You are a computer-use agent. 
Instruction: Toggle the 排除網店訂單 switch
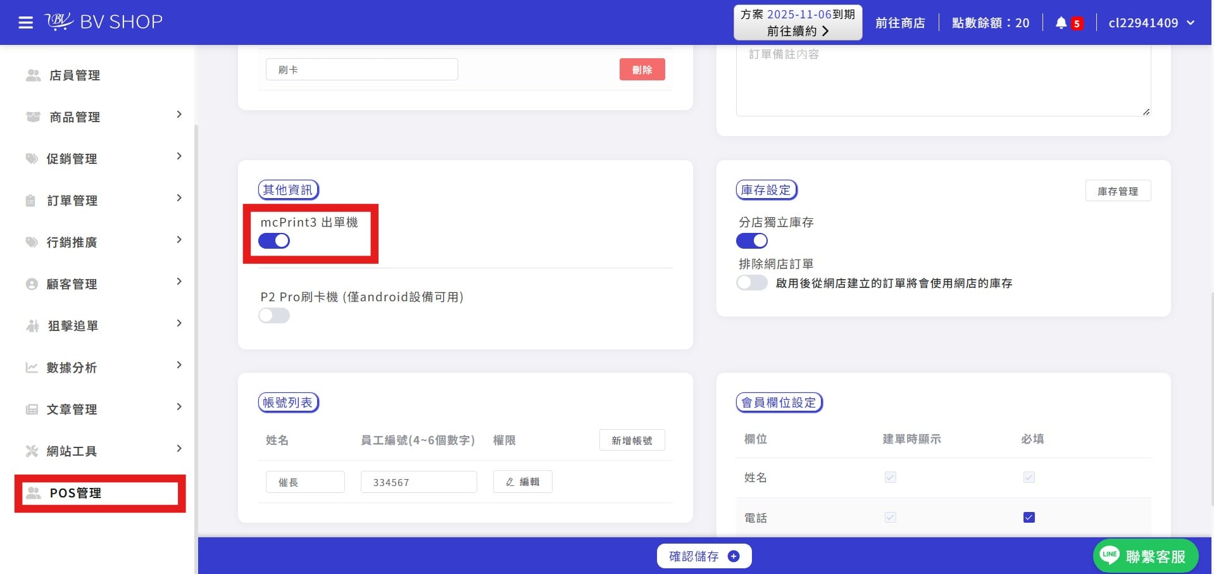[752, 283]
